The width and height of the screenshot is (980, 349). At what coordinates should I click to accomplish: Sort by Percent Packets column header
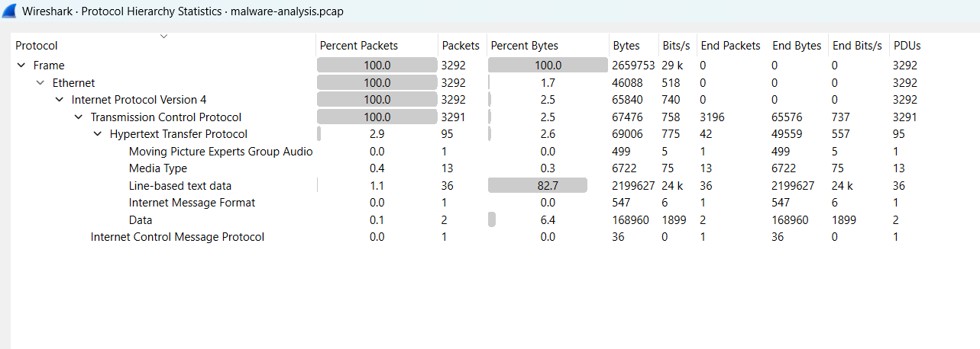(377, 46)
